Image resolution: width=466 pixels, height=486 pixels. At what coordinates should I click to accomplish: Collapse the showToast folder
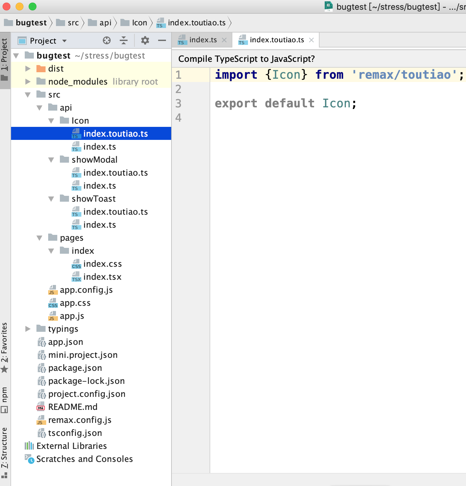click(51, 199)
